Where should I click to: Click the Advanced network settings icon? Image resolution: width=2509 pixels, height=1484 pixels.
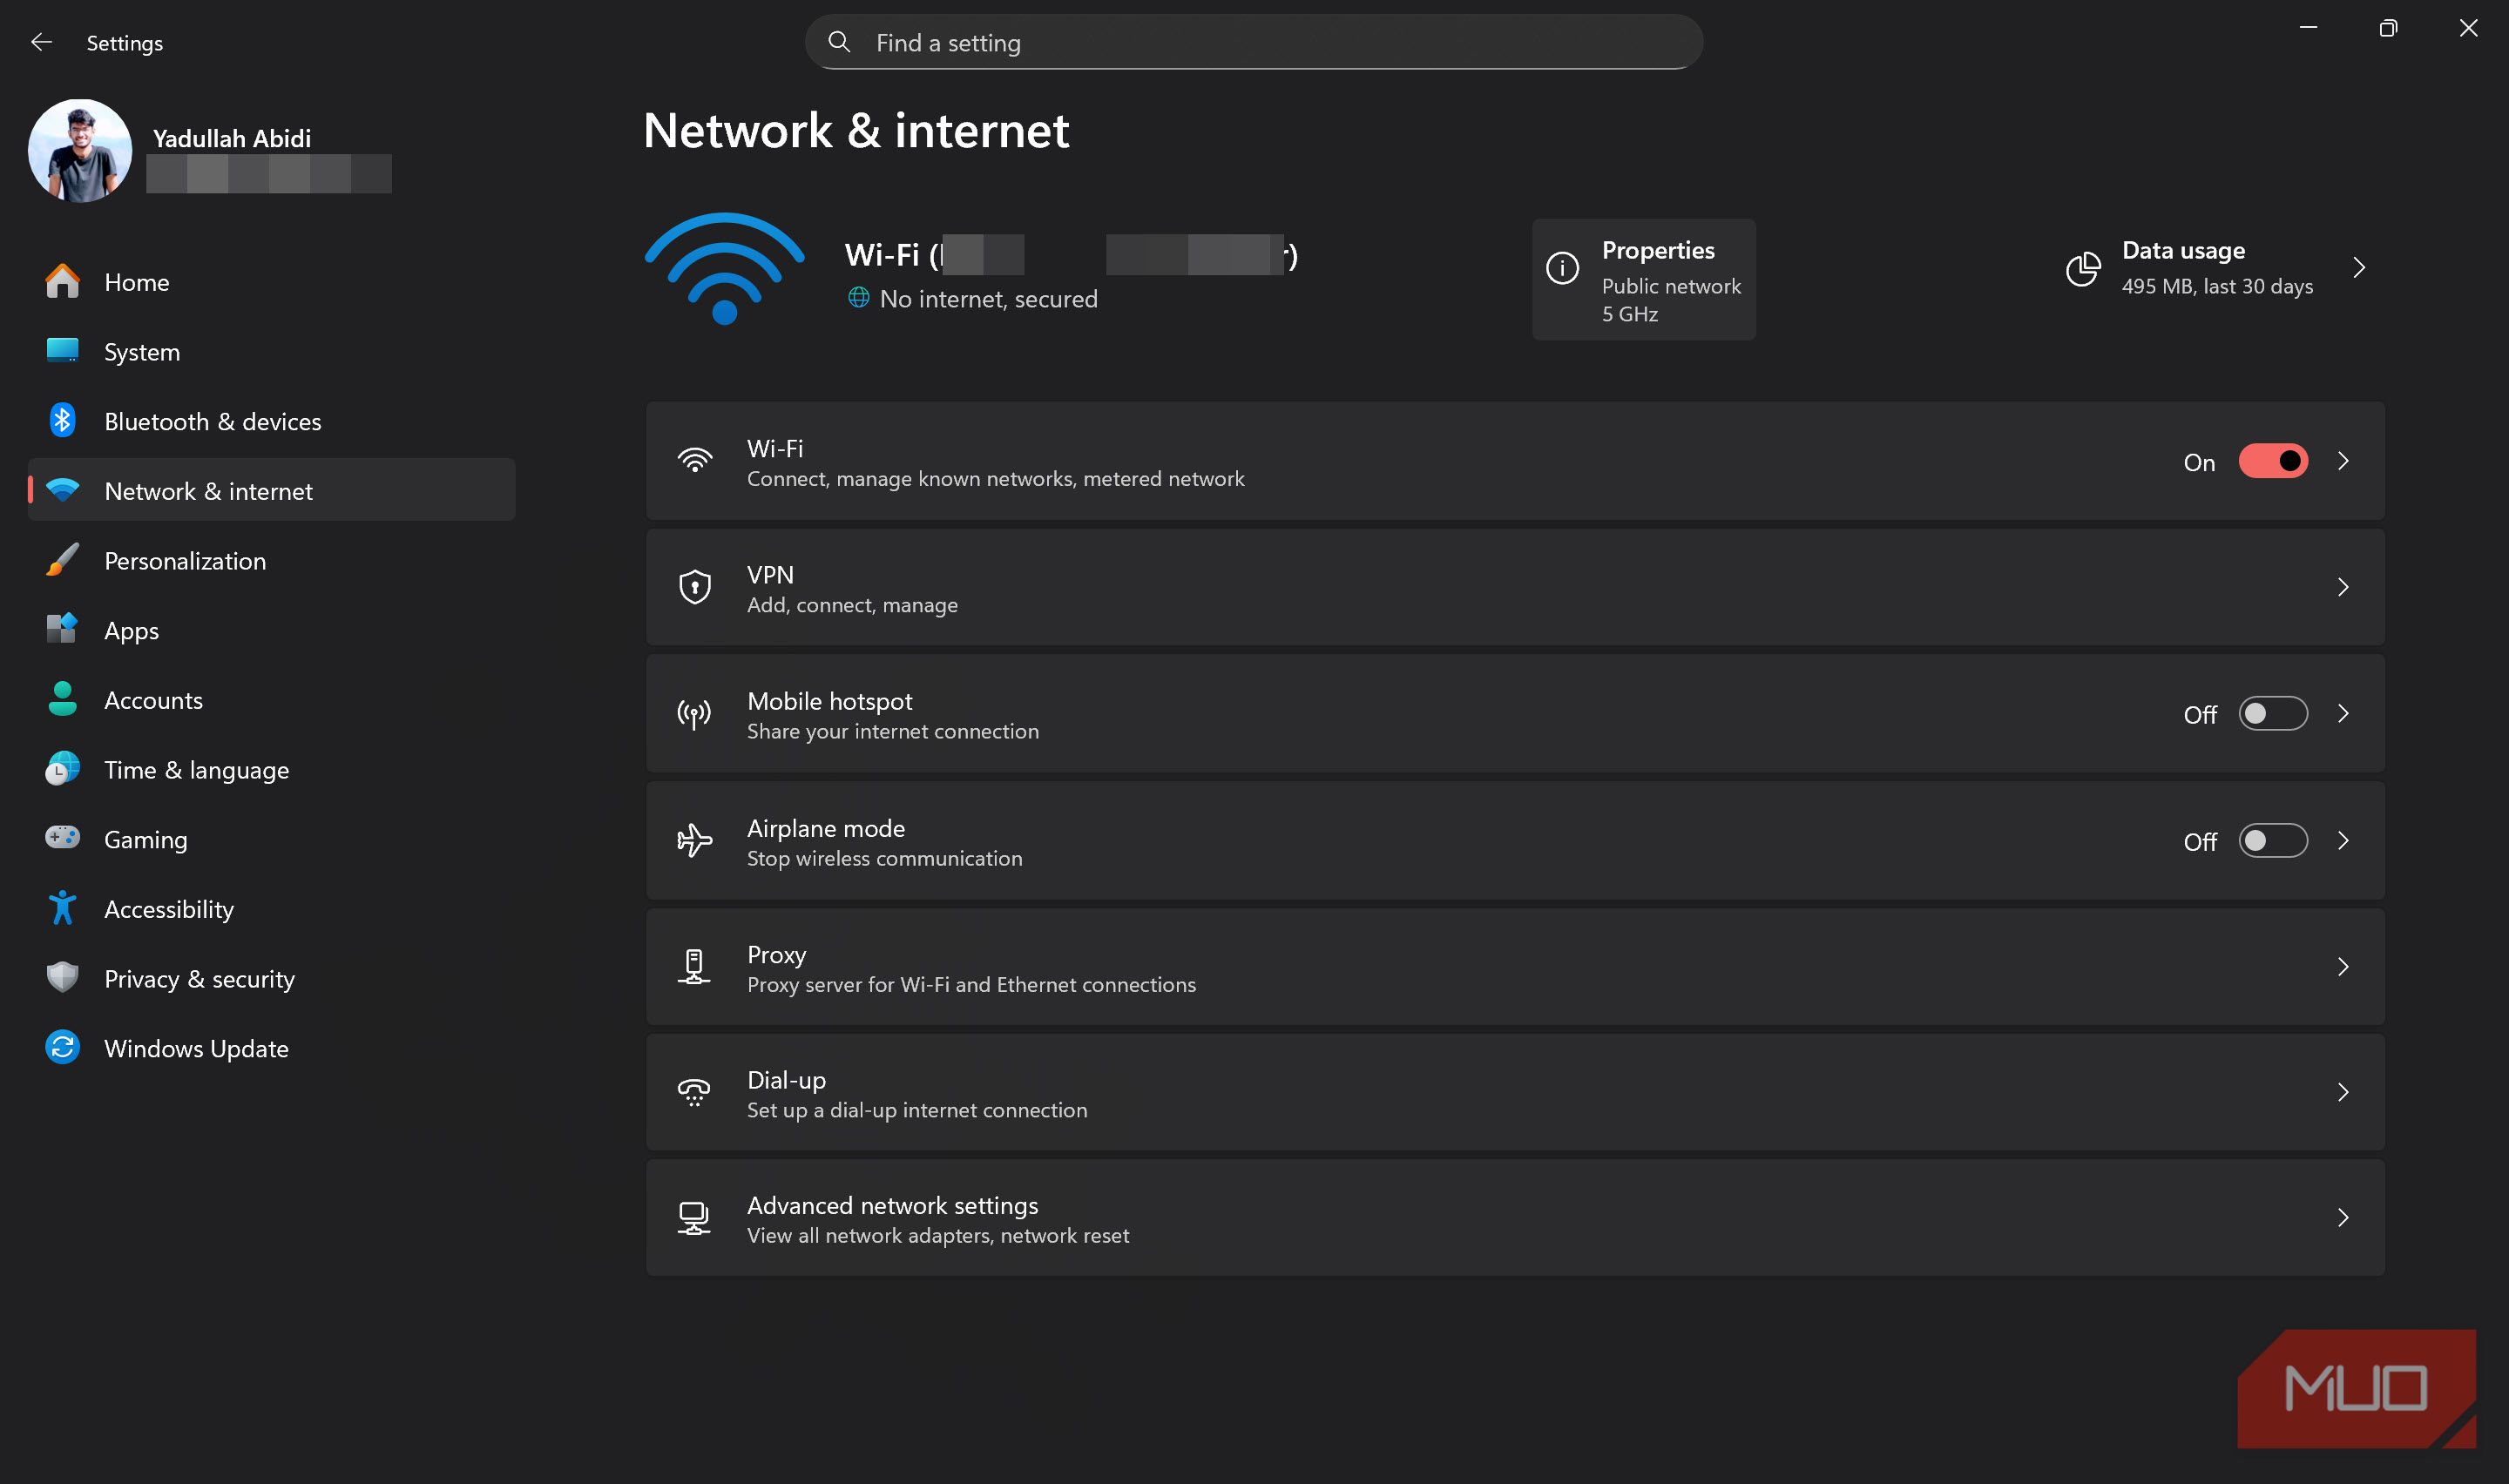[694, 1218]
